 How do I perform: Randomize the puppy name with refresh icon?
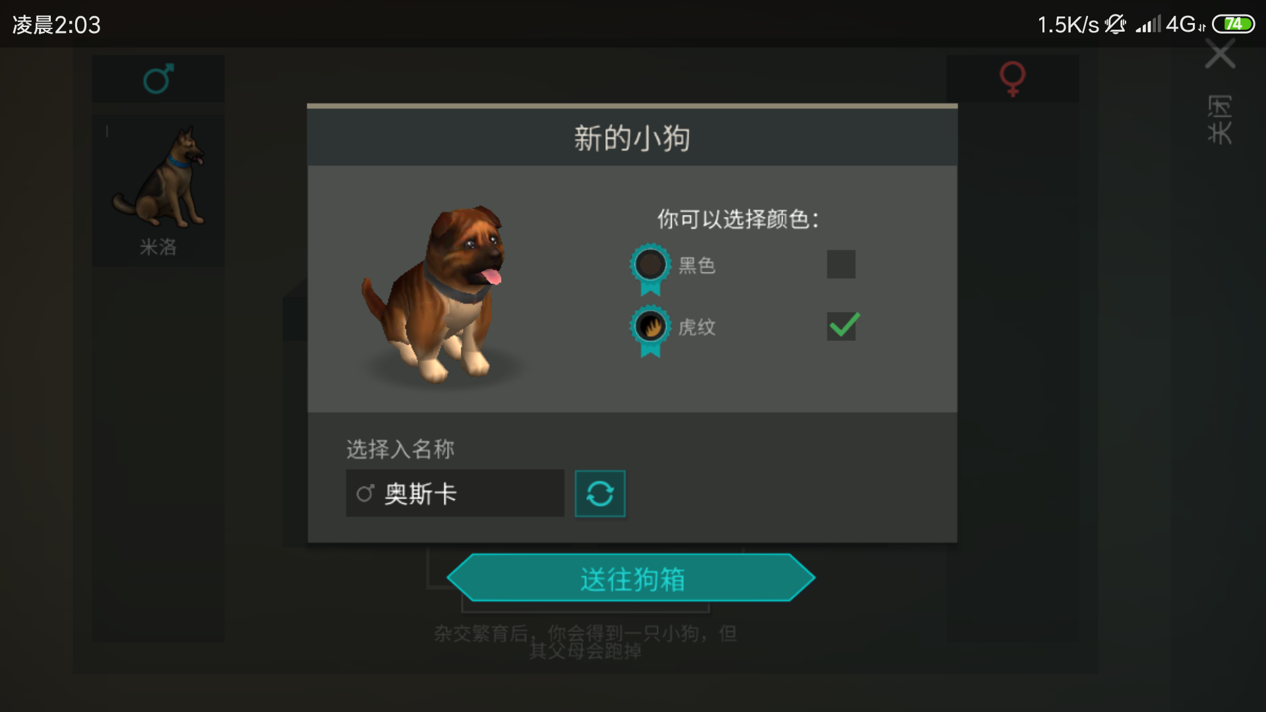[600, 493]
